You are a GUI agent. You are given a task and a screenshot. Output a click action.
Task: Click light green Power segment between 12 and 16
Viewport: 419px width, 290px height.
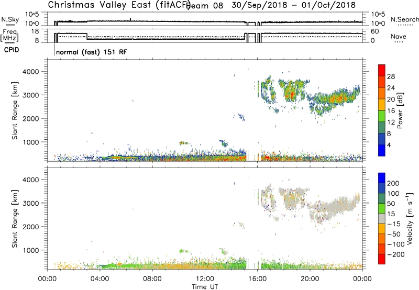coord(382,116)
